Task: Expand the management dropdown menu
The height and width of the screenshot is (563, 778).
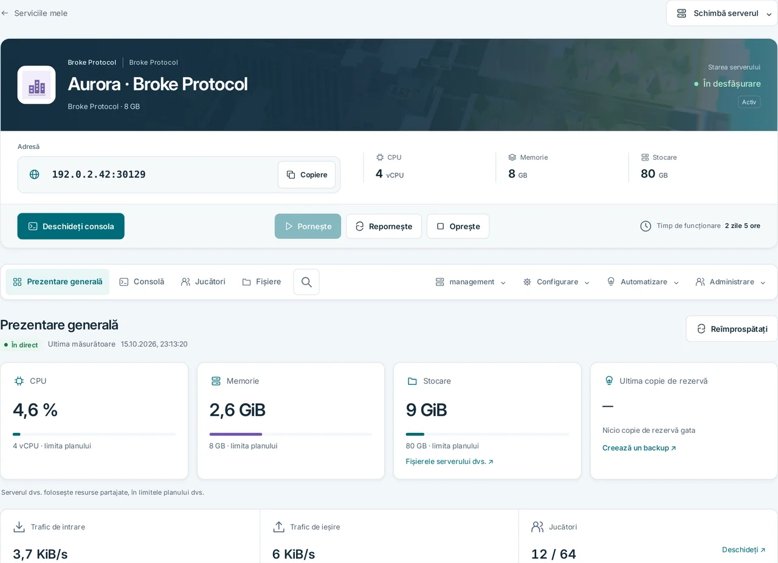Action: coord(471,282)
